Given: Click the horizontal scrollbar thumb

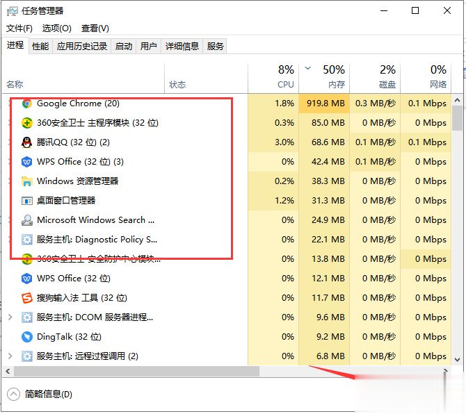Looking at the screenshot, I should [137, 371].
